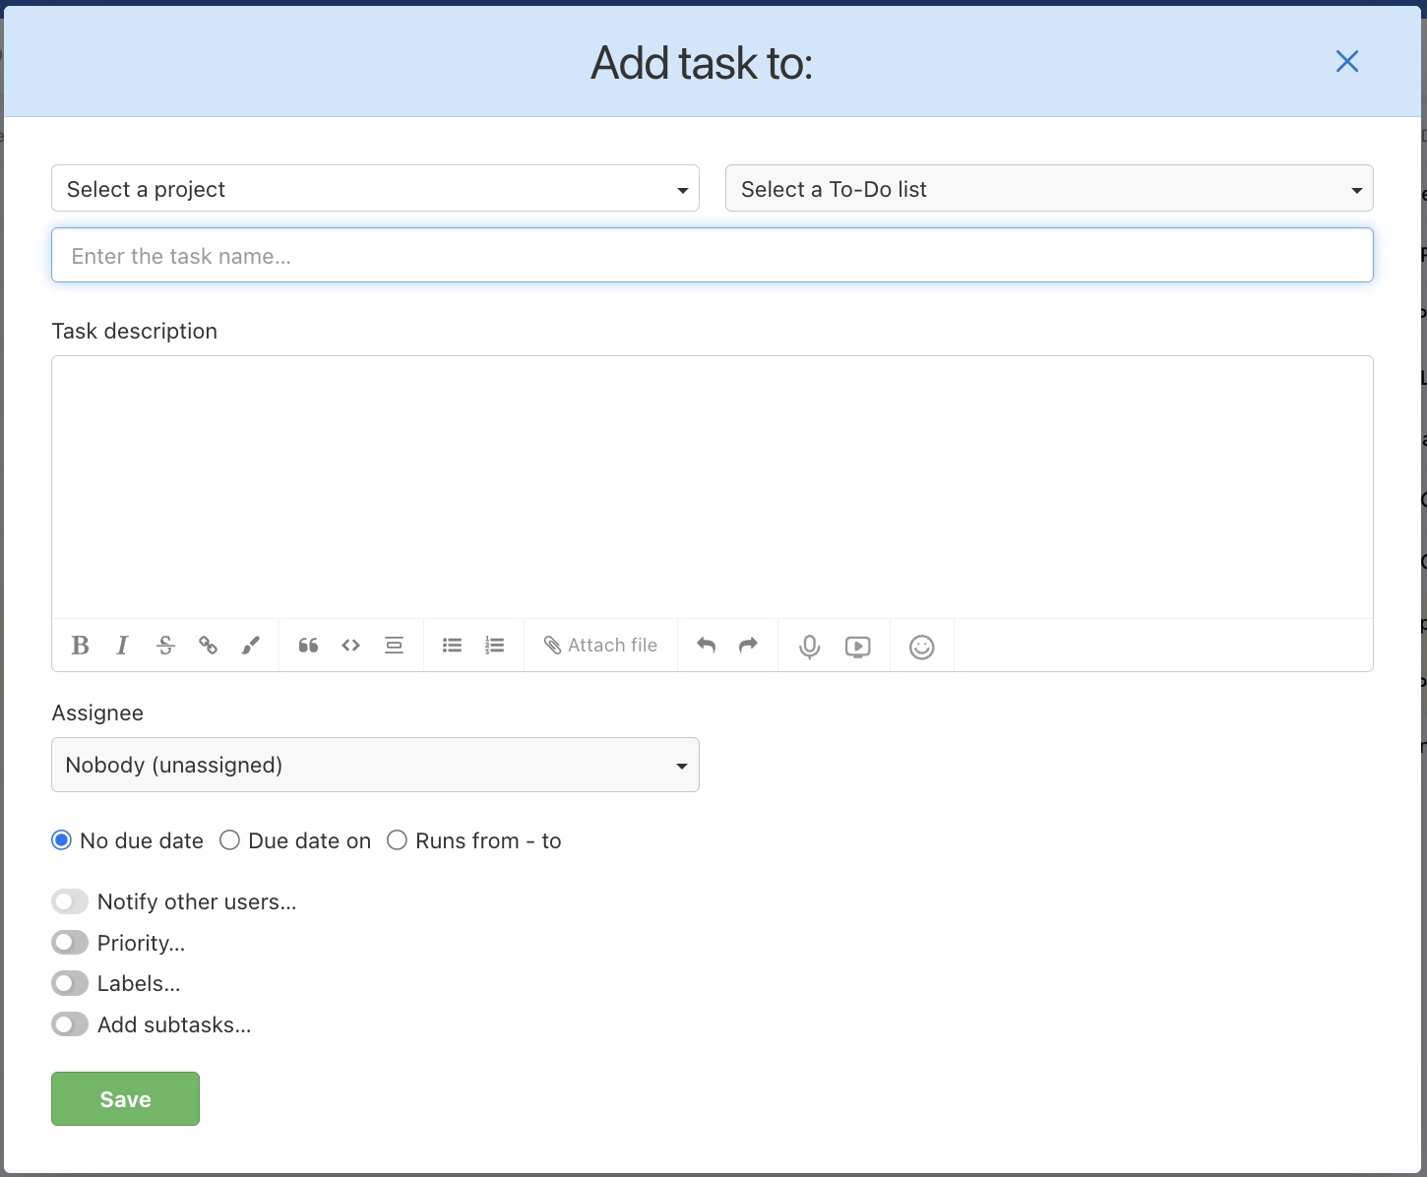
Task: Turn on the 'Add subtasks' switch
Action: [69, 1023]
